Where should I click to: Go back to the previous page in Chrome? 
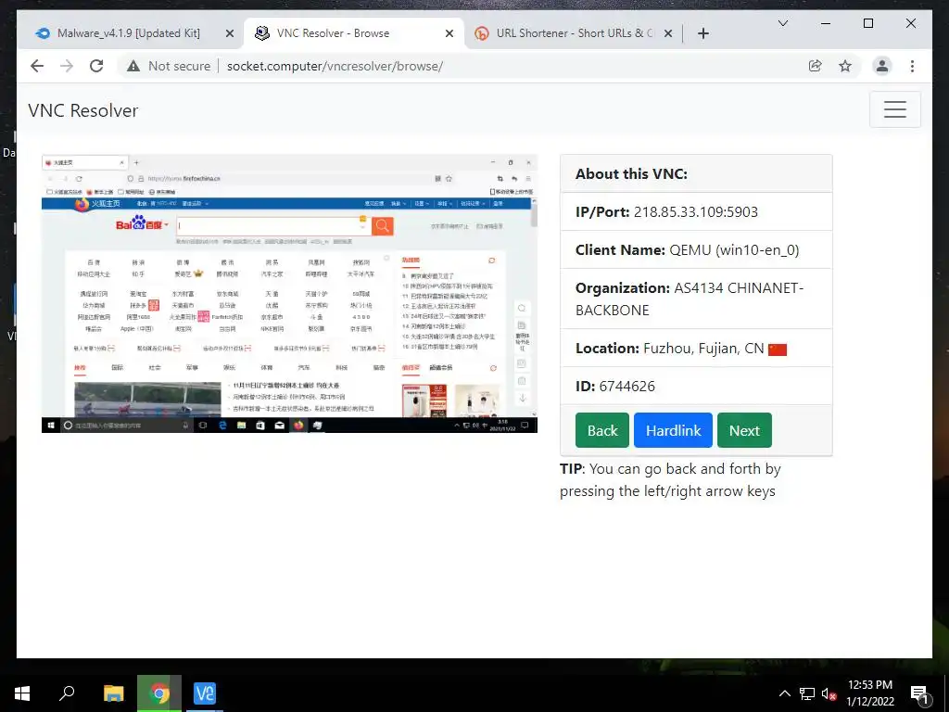37,66
